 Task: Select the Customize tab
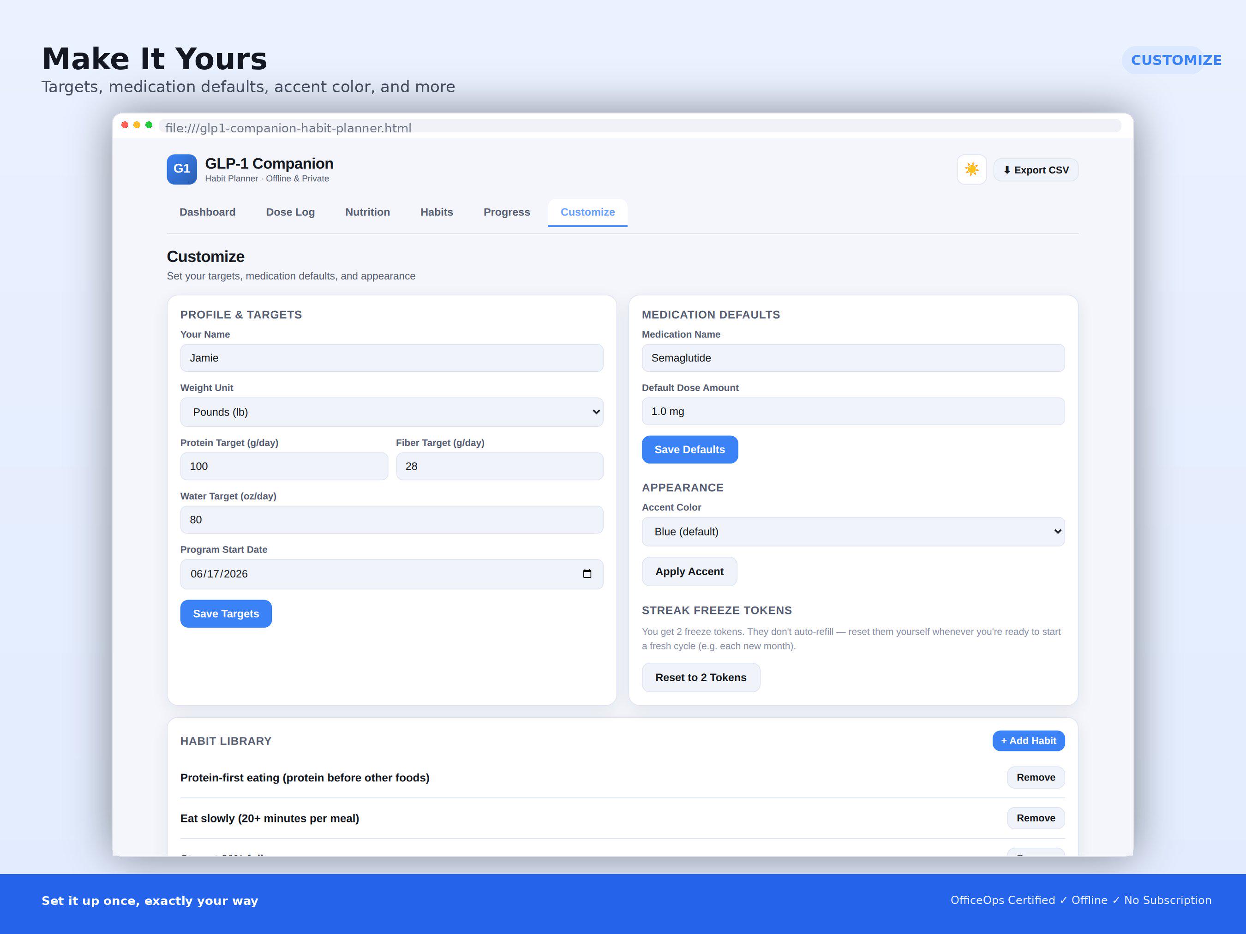pyautogui.click(x=587, y=212)
